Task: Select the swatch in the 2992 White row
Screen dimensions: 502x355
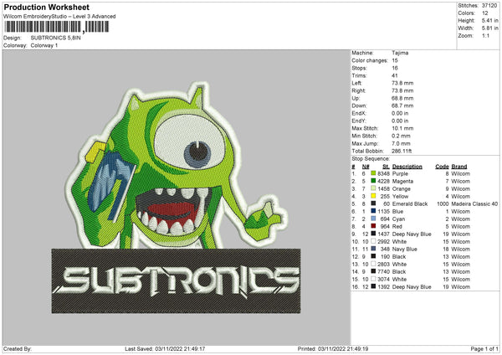Action: click(x=373, y=241)
